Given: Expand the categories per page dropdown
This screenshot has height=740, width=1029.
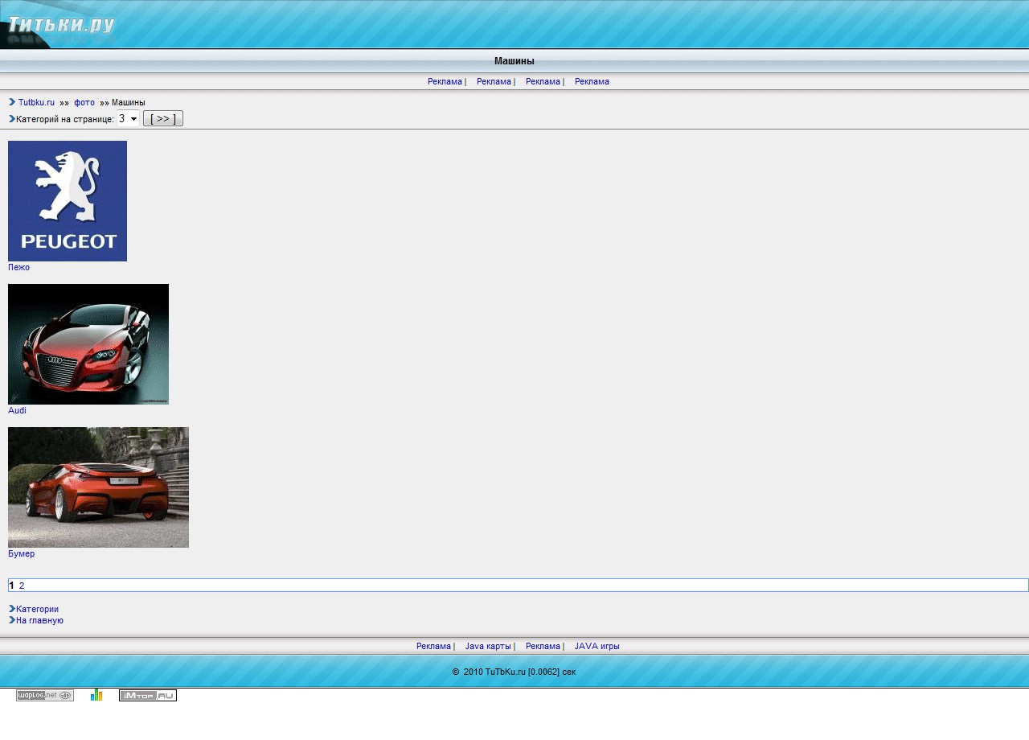Looking at the screenshot, I should [x=129, y=119].
